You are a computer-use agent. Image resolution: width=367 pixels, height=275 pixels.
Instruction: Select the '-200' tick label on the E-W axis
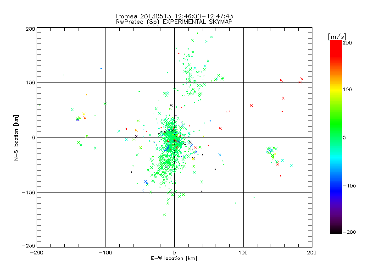click(37, 253)
